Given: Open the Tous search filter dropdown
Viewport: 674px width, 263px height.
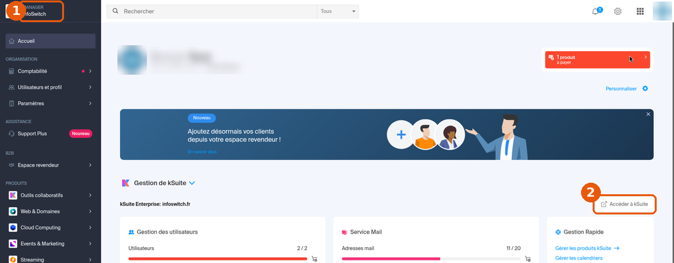Looking at the screenshot, I should 337,11.
